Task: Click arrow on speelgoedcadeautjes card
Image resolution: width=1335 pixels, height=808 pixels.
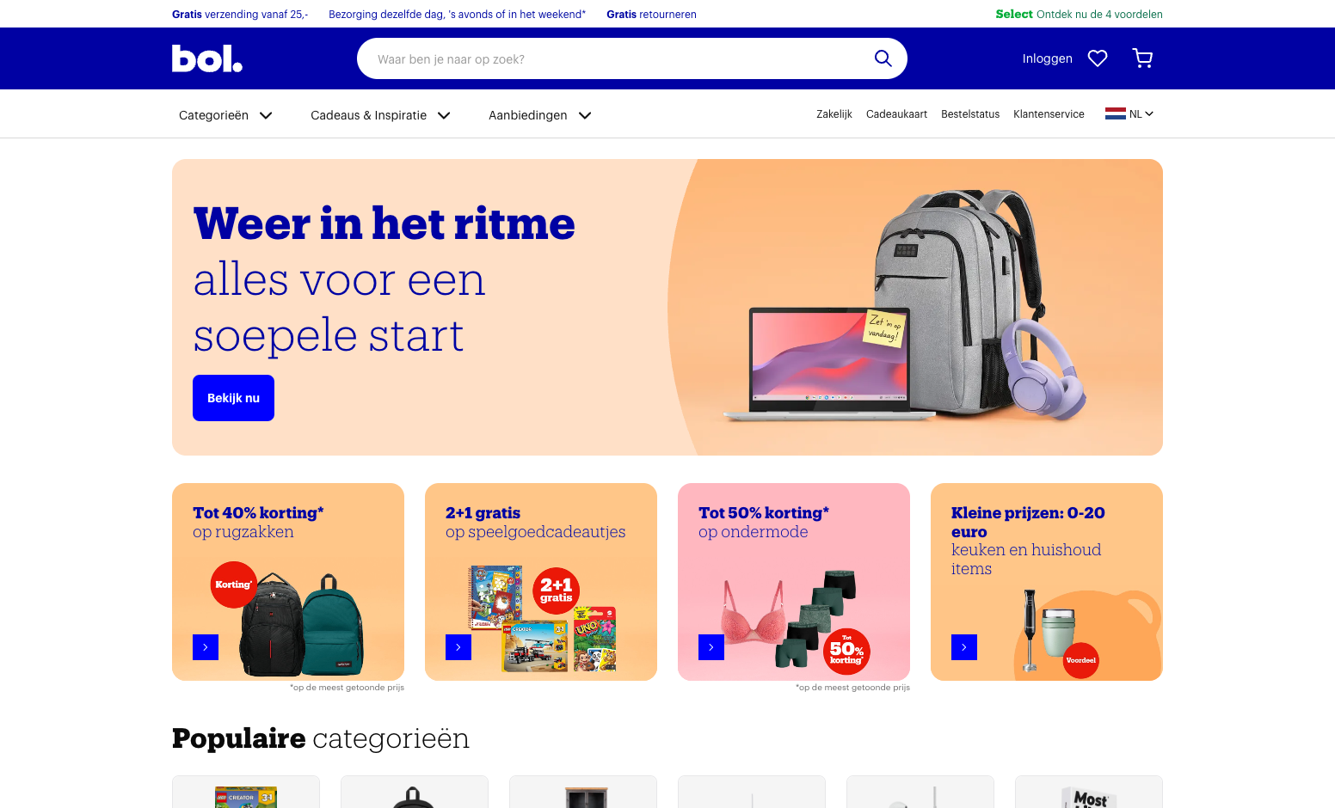Action: tap(458, 647)
